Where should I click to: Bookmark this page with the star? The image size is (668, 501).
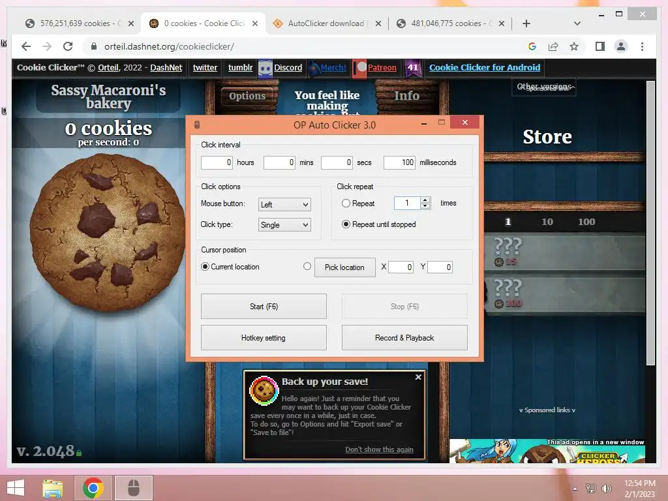[574, 46]
